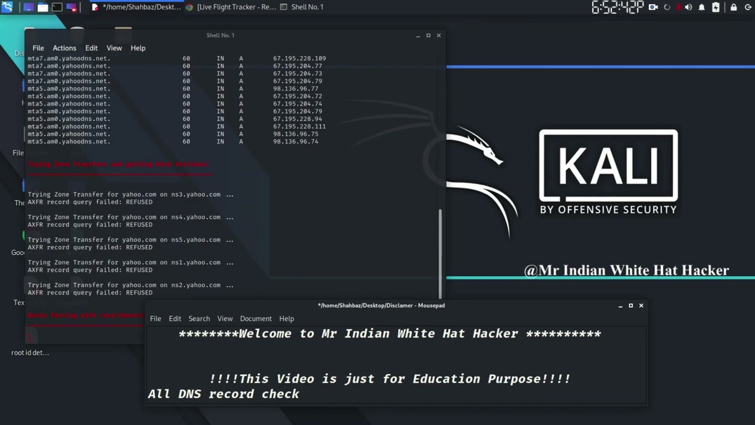Switch to the Shell No. 1 taskbar entry
This screenshot has width=755, height=425.
(301, 7)
